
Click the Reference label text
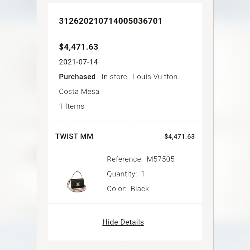[124, 159]
